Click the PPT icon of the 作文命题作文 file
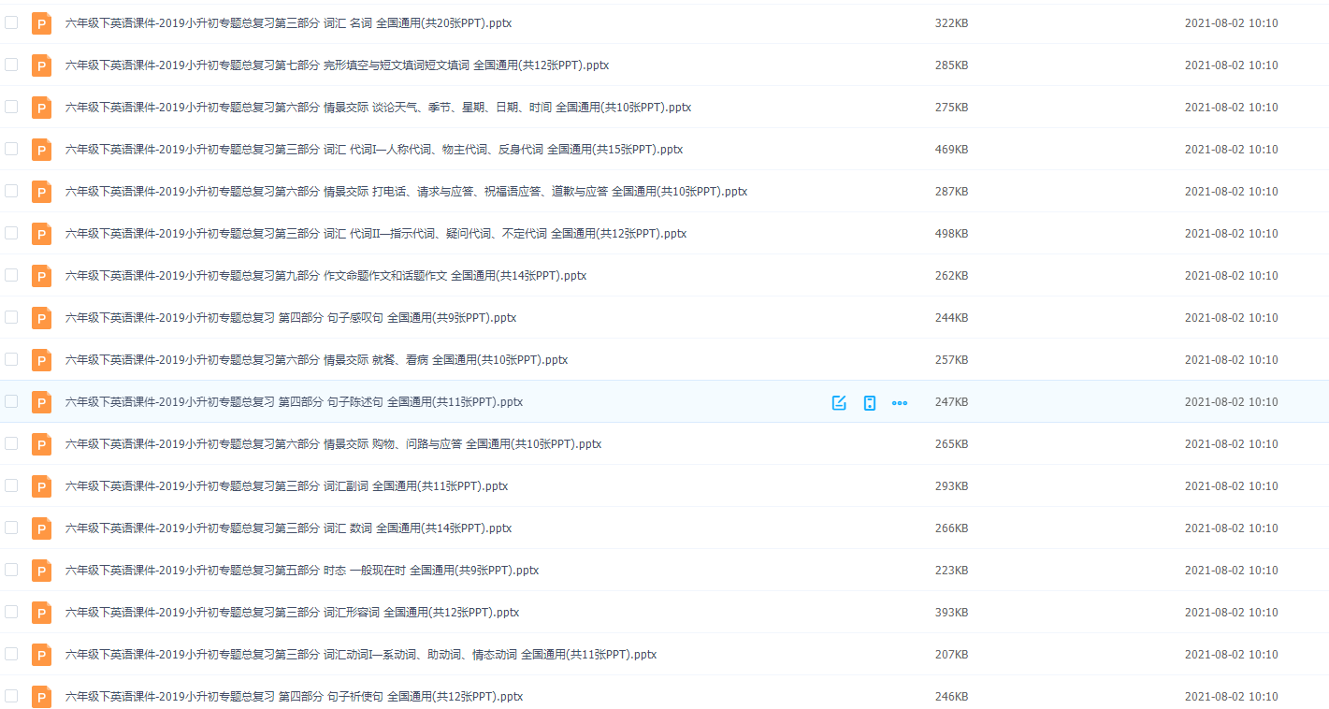Screen dimensions: 1329x709 pos(41,276)
